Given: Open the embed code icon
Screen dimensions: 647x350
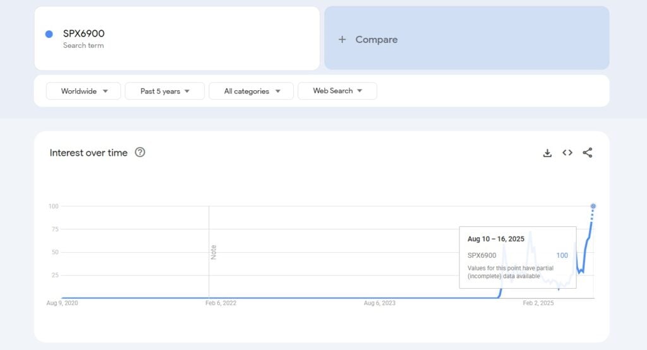Looking at the screenshot, I should 567,153.
